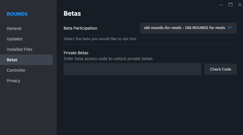
Task: Show the Privacy section
Action: coord(13,81)
